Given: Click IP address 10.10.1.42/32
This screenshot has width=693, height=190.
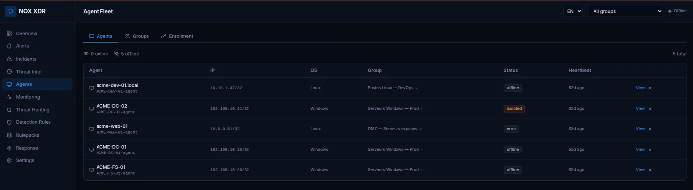Looking at the screenshot, I should click(x=226, y=88).
